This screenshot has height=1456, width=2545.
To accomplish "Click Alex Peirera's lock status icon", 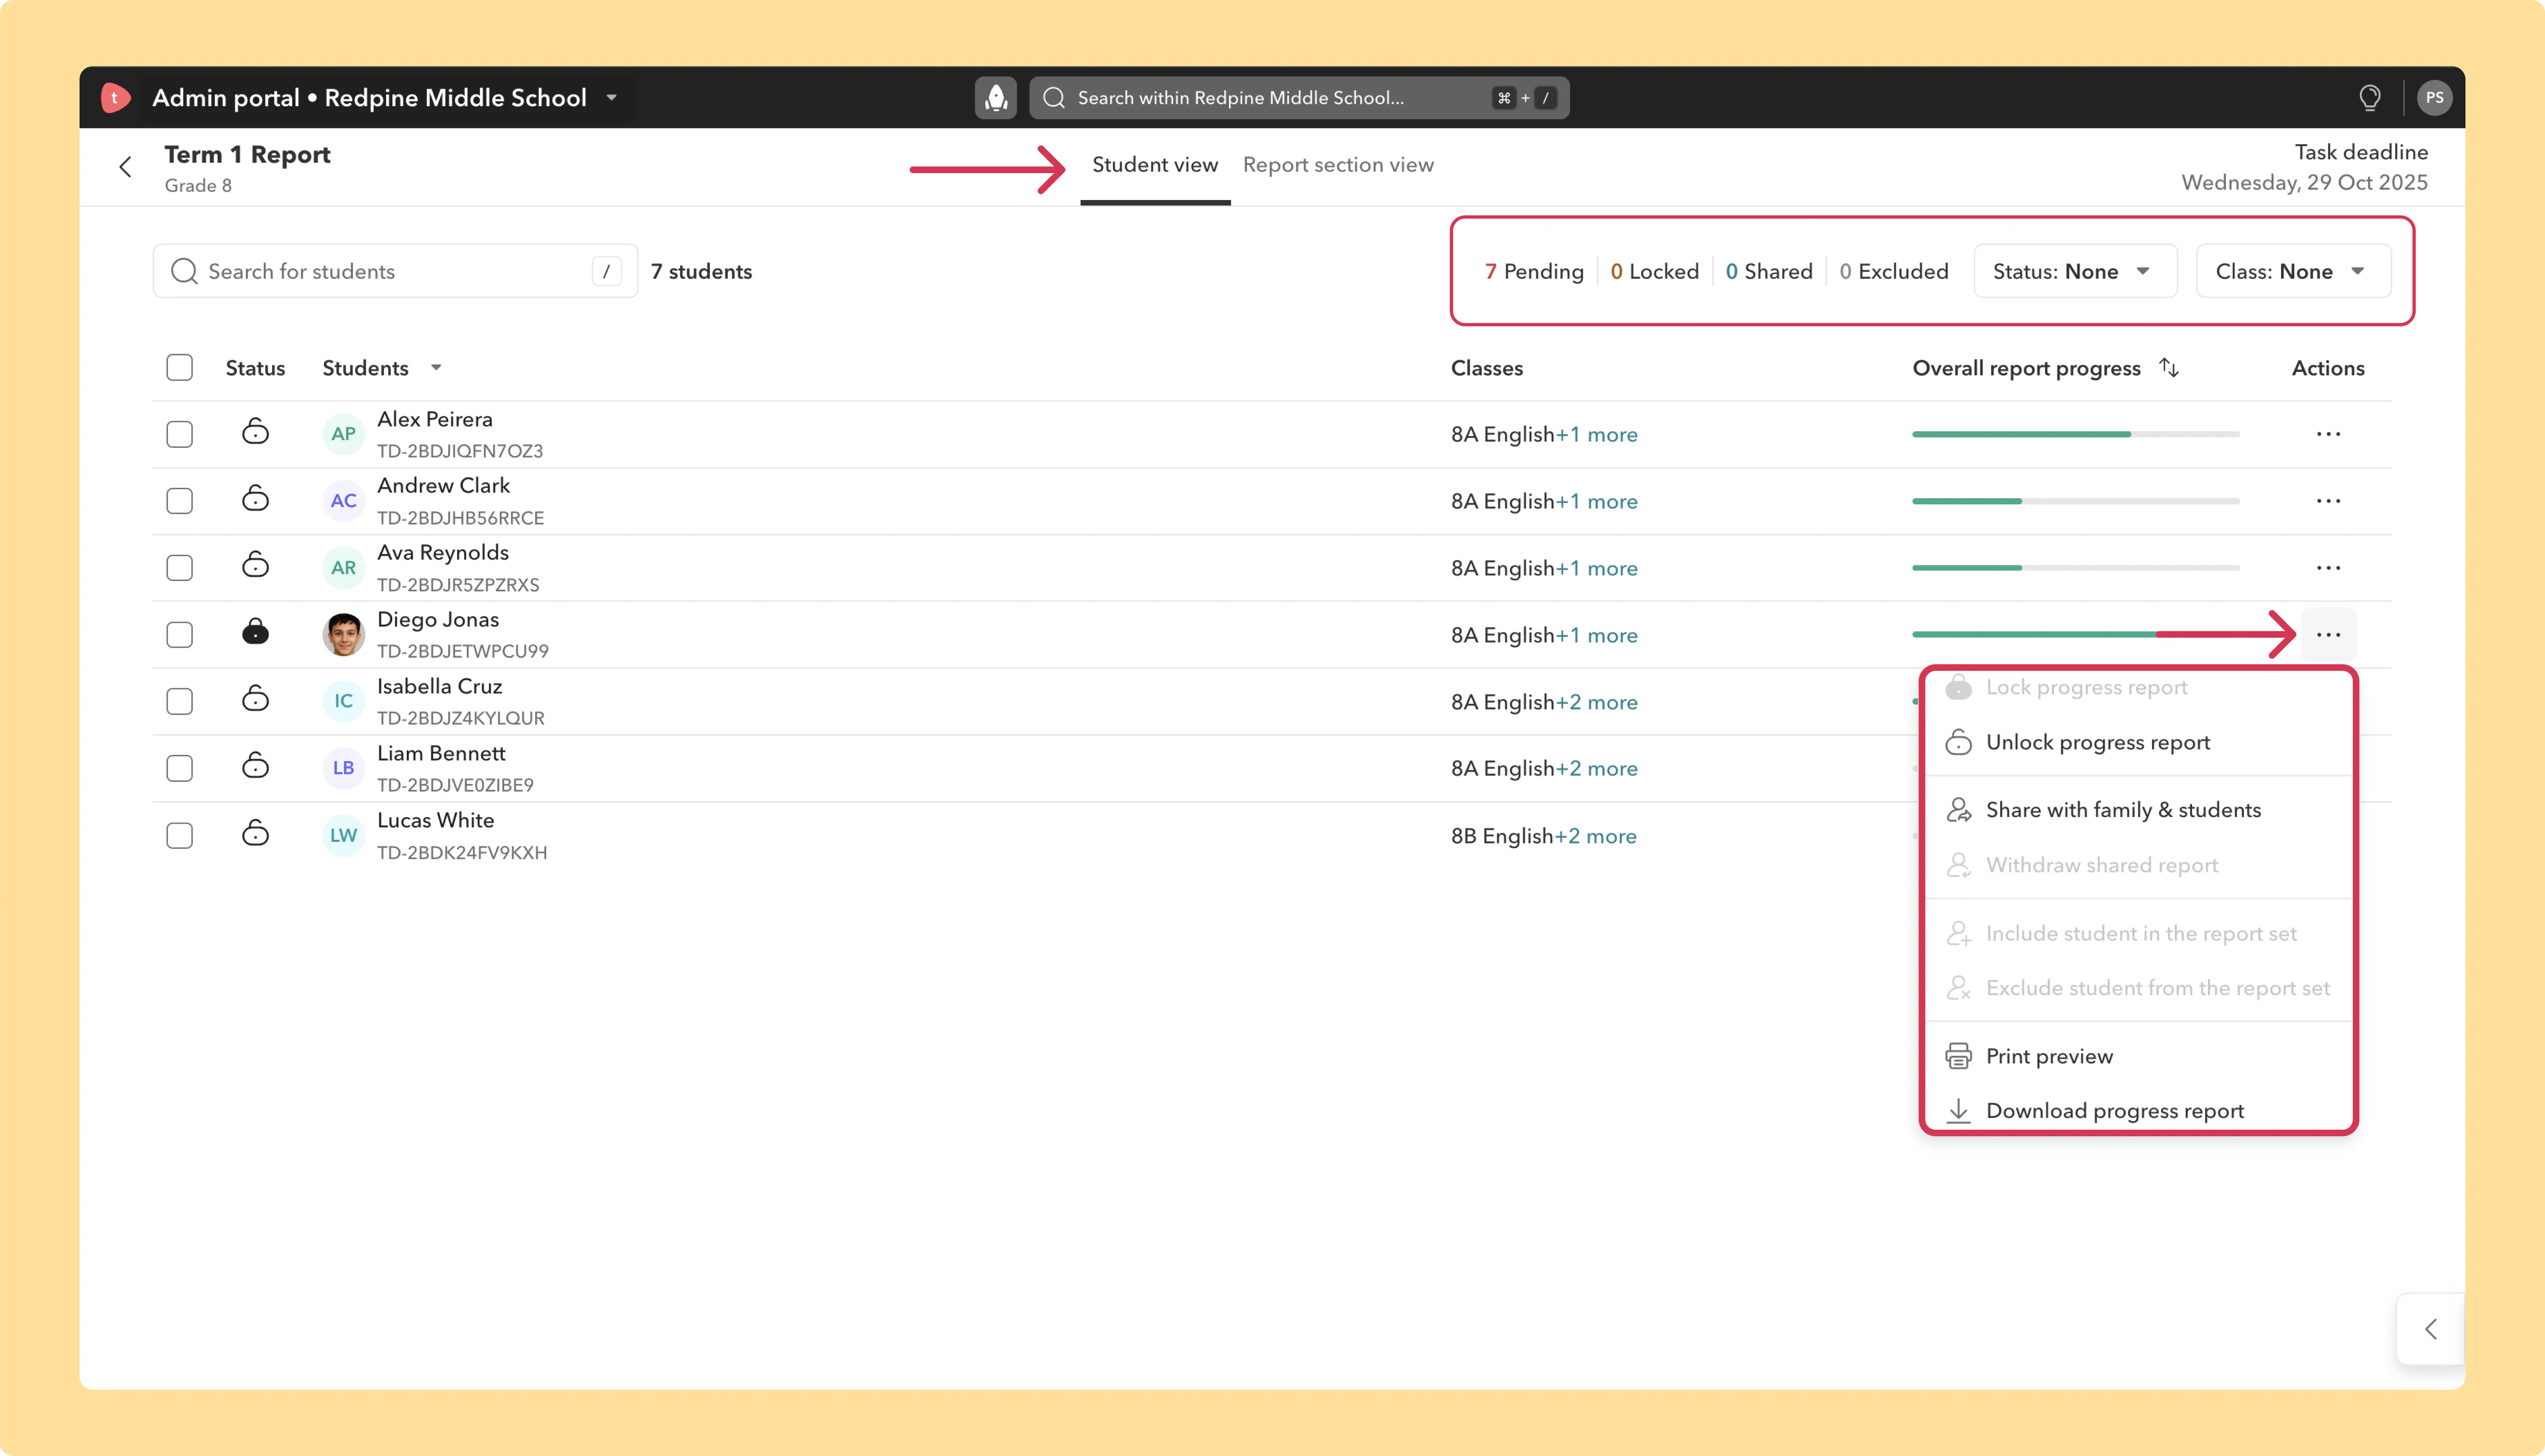I will (255, 432).
